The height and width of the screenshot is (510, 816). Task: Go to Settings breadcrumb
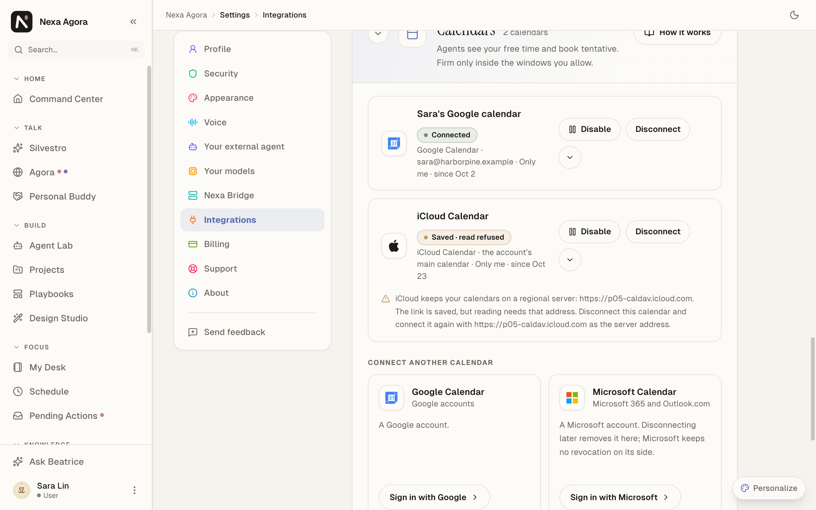235,15
